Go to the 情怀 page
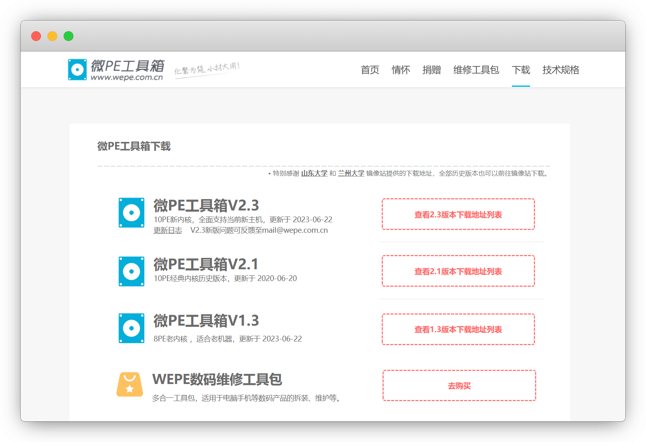 click(x=400, y=70)
